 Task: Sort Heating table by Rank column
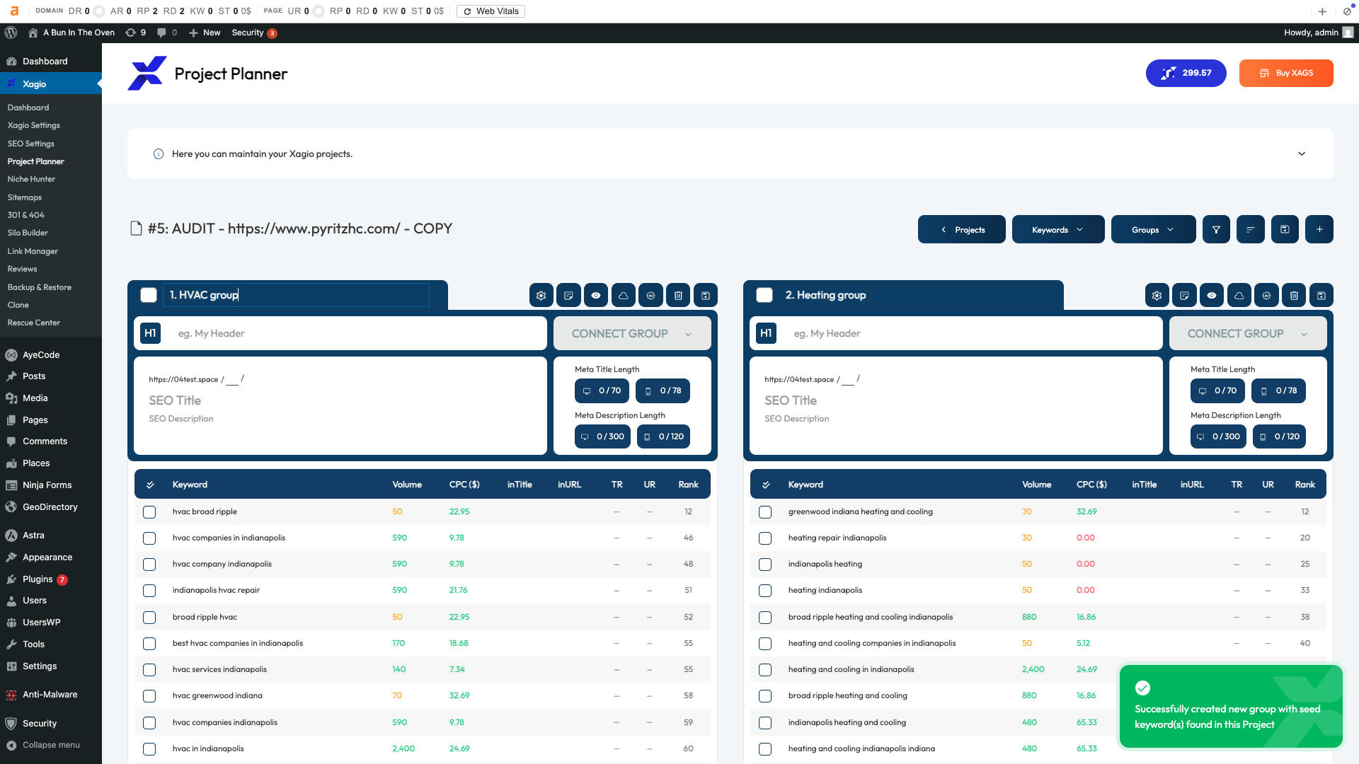pos(1304,485)
